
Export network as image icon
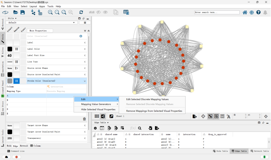pos(195,116)
